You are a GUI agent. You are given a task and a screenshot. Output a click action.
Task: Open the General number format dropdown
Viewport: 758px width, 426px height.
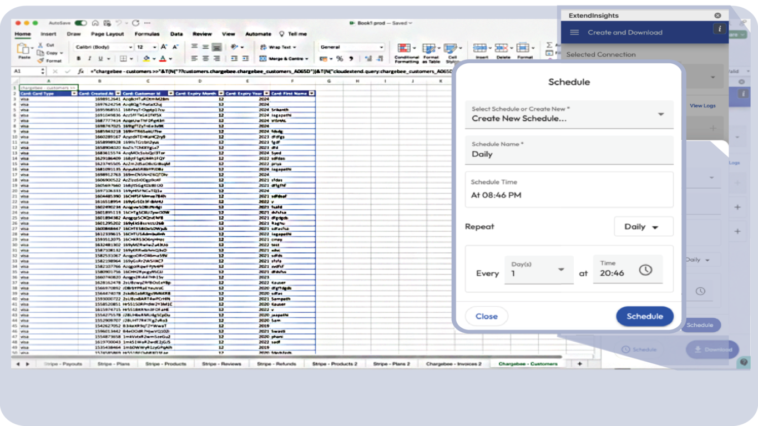click(x=351, y=47)
